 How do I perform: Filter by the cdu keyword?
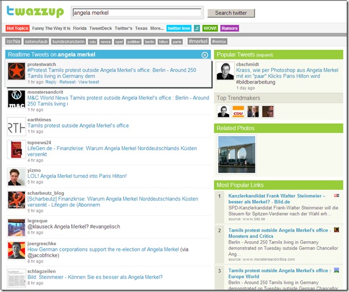[92, 42]
